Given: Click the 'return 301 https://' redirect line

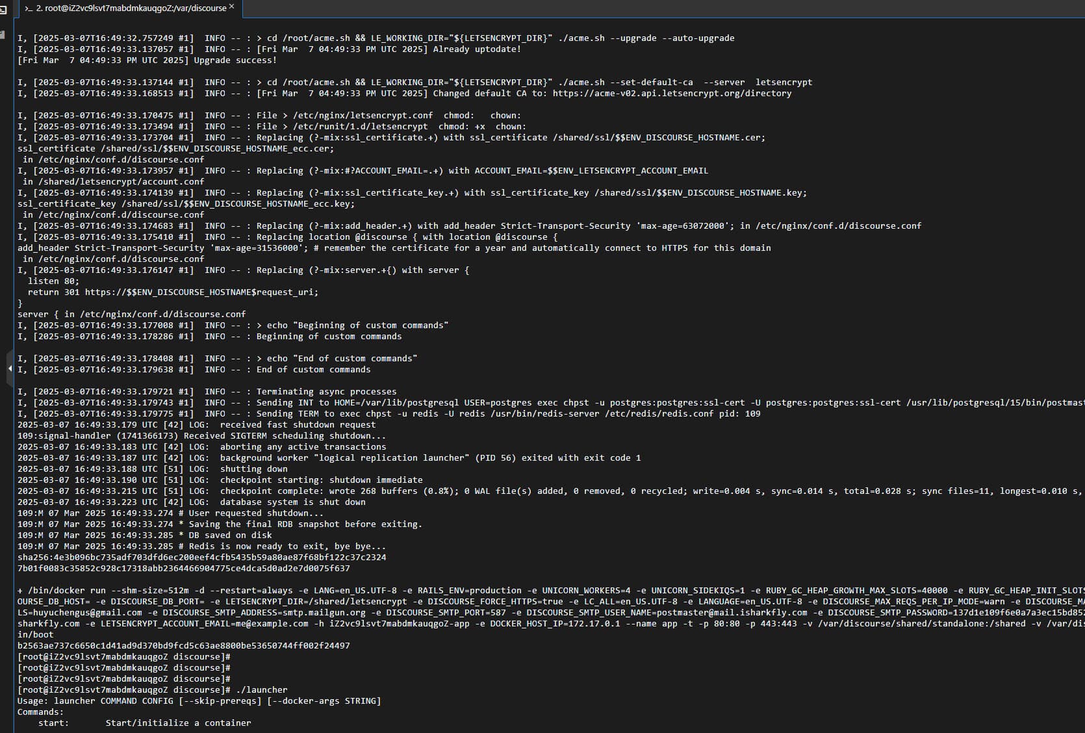Looking at the screenshot, I should pos(173,292).
